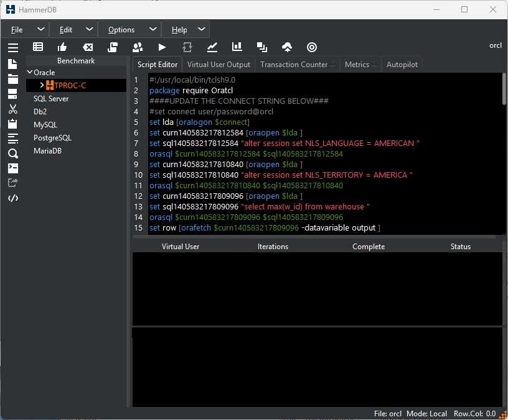Open the hamburger menu icon
The height and width of the screenshot is (420, 508).
click(13, 47)
